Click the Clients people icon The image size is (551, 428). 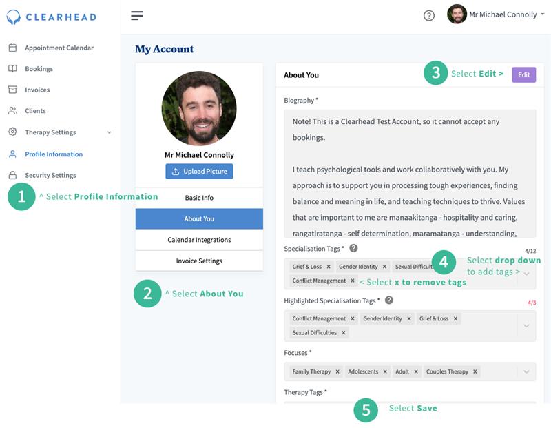(12, 110)
